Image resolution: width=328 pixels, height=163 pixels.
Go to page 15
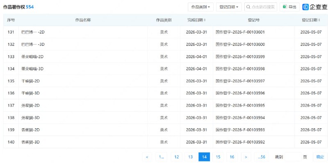[x=218, y=157]
